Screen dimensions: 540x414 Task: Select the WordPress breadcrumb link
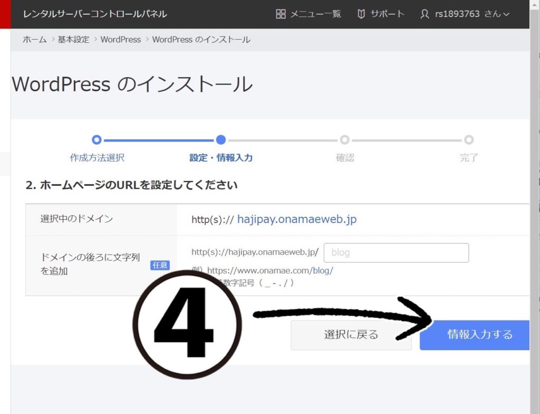[x=120, y=40]
